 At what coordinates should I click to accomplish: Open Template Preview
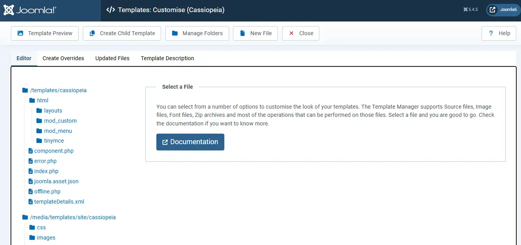tap(45, 33)
